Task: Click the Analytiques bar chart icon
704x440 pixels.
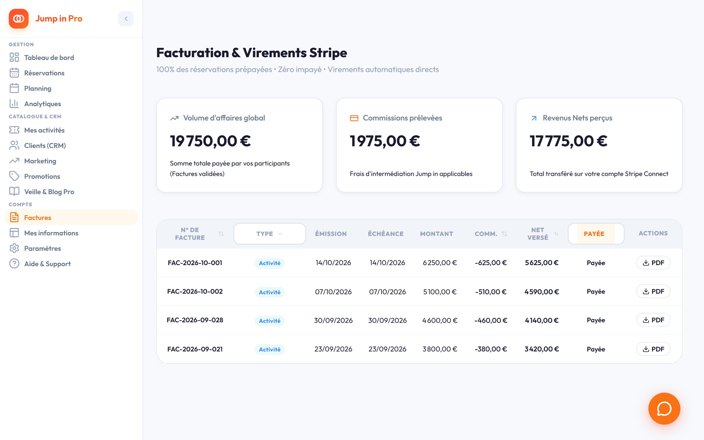Action: [14, 104]
